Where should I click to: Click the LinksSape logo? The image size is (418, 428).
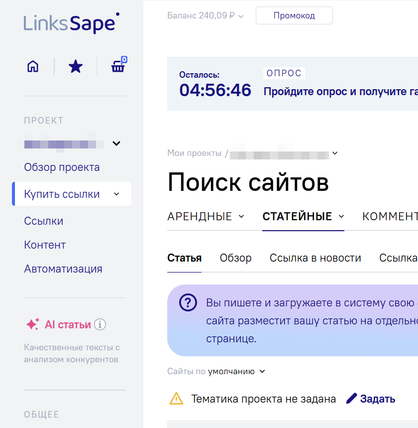72,23
